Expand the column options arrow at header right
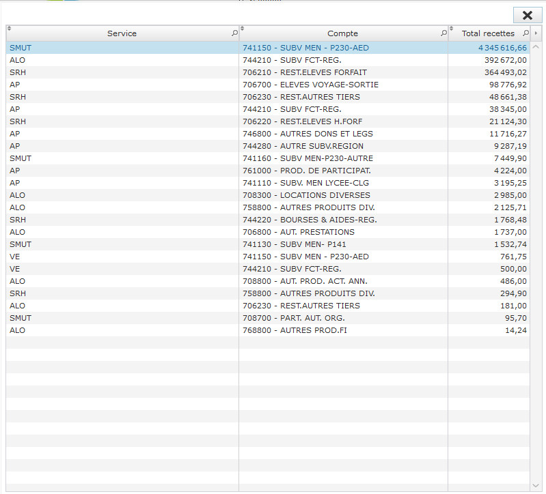The width and height of the screenshot is (546, 494). tap(536, 33)
